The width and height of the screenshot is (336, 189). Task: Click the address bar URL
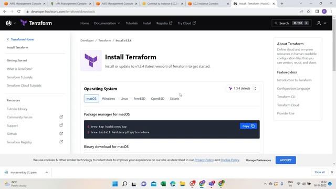click(x=63, y=12)
